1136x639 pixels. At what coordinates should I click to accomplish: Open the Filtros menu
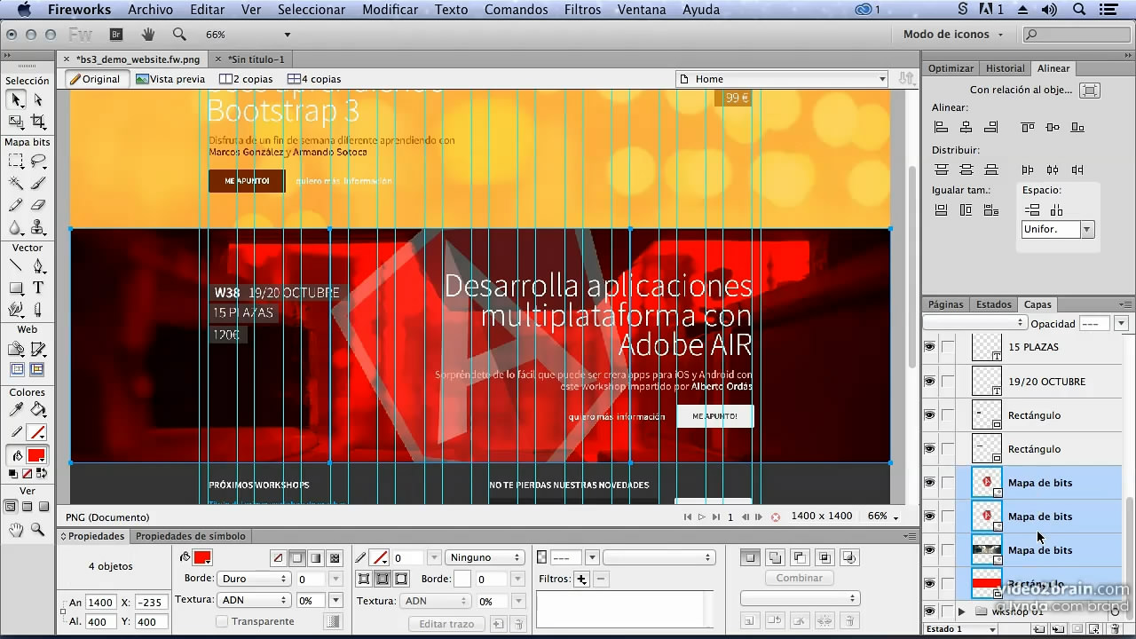(x=582, y=10)
